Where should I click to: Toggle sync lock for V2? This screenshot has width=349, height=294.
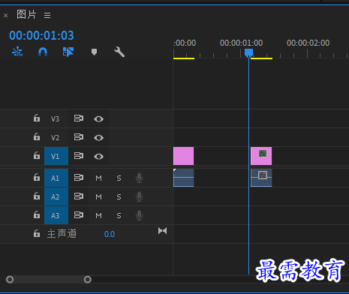click(x=79, y=137)
